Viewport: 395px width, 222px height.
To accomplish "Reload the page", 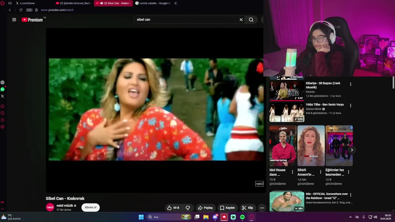I will tap(21, 10).
